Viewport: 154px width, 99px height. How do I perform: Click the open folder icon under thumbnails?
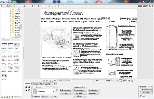7,97
